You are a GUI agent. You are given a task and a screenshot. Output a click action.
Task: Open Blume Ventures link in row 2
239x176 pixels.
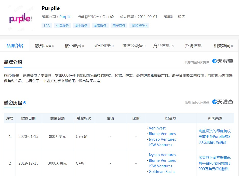(x=162, y=160)
